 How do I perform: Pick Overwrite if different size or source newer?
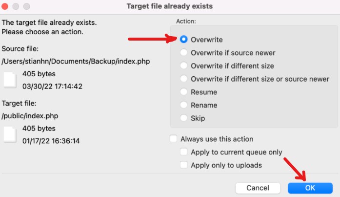pyautogui.click(x=184, y=79)
